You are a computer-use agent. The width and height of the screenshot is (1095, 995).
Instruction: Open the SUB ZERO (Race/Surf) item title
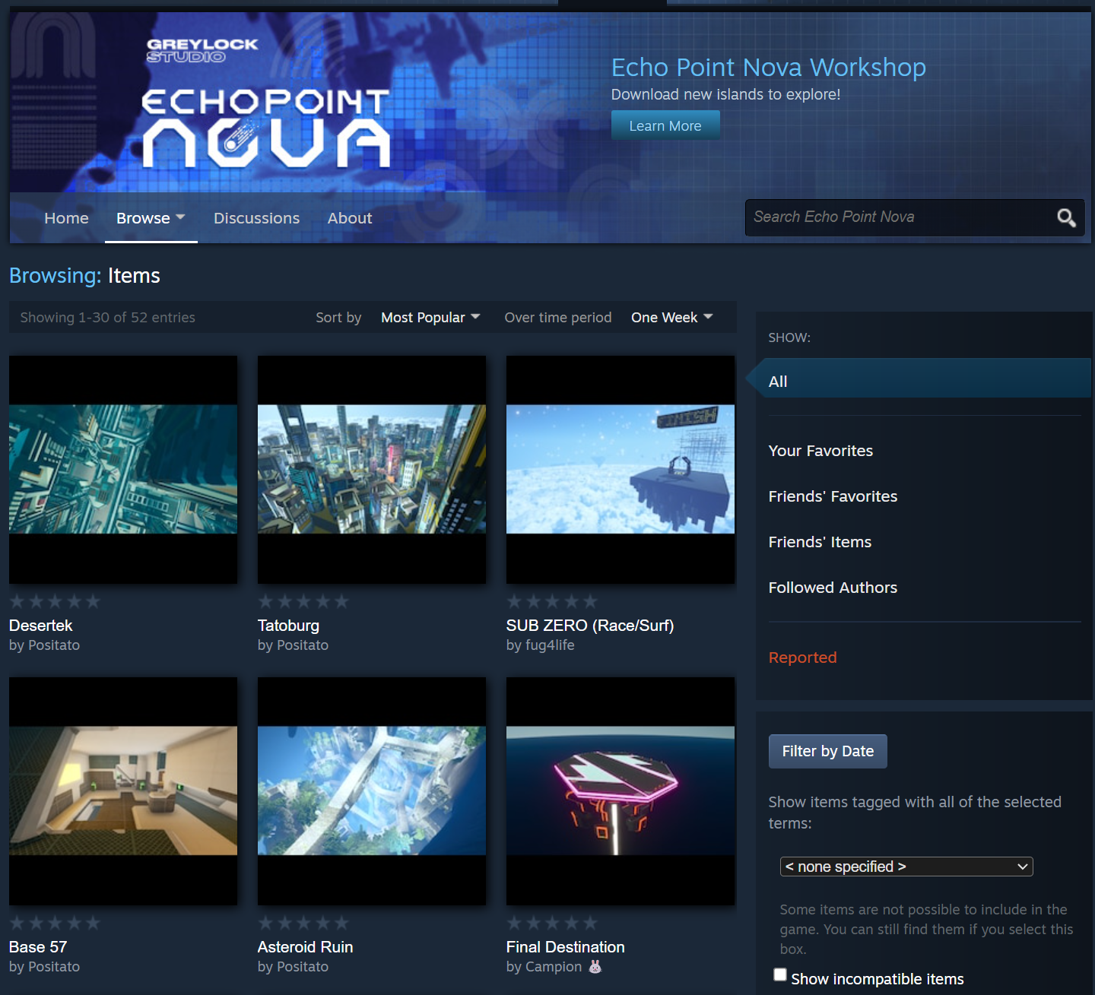590,626
